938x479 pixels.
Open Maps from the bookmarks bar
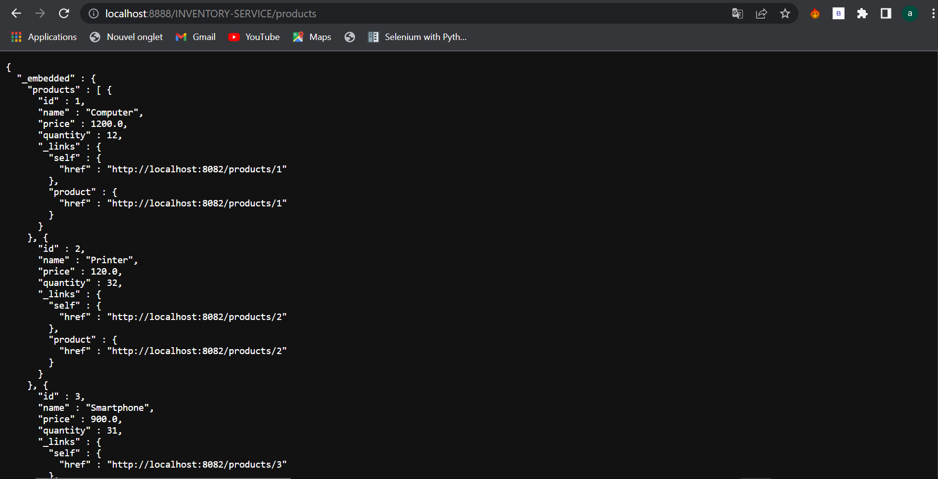pyautogui.click(x=311, y=37)
